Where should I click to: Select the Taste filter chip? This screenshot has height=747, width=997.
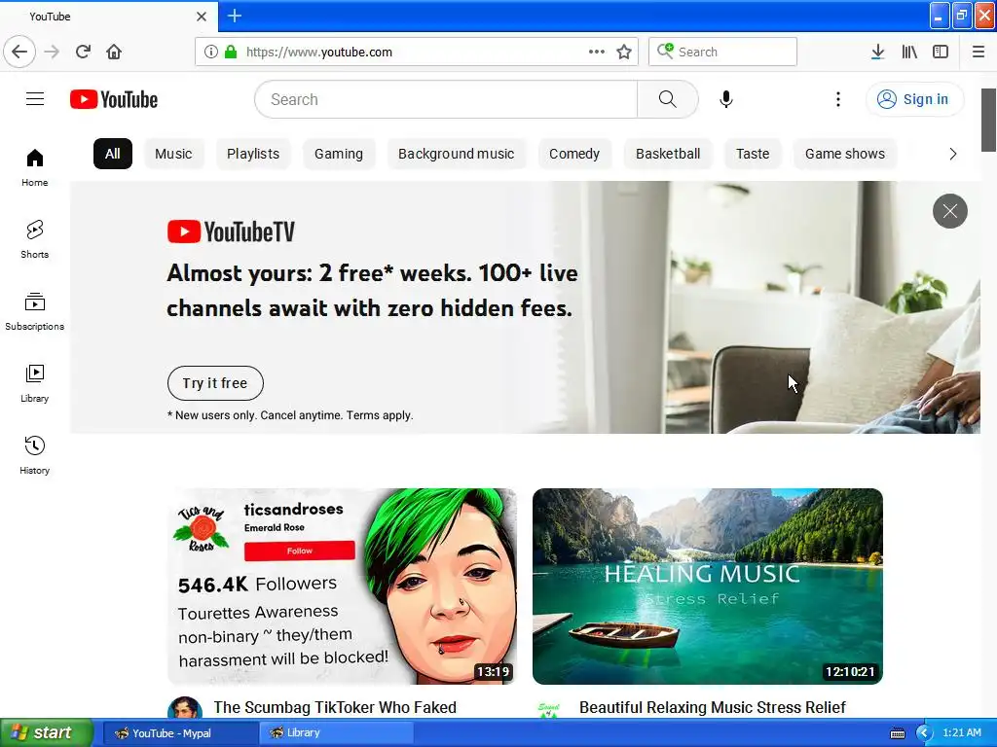coord(753,154)
